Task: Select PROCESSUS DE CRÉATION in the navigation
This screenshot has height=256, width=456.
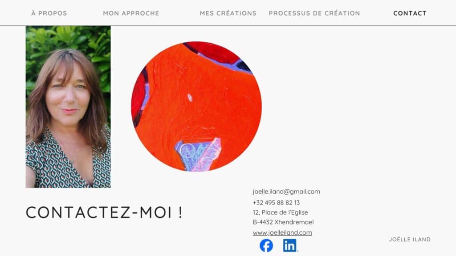Action: (x=314, y=13)
